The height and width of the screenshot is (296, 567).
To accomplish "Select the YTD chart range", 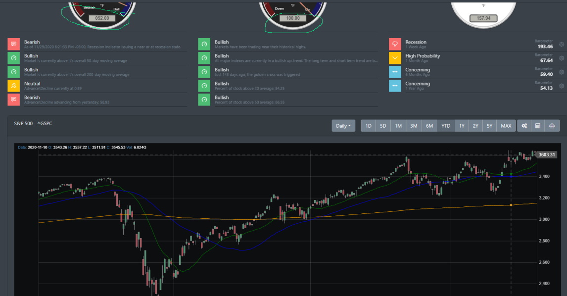I will (446, 126).
